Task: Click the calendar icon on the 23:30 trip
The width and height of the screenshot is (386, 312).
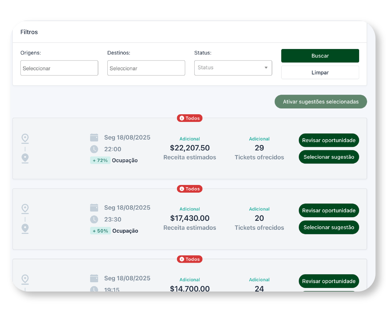Action: pos(94,208)
